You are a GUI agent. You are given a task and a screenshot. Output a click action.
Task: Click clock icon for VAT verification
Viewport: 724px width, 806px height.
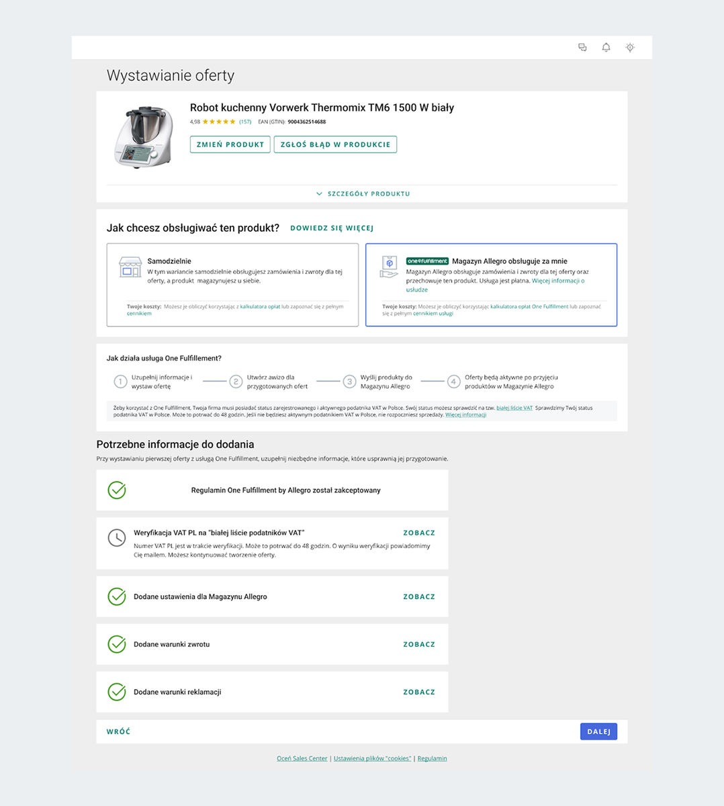pyautogui.click(x=117, y=537)
